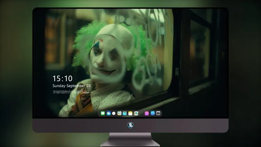Screen dimensions: 261x147
Task: Open the Clock app in the dock
Action: (x=114, y=113)
